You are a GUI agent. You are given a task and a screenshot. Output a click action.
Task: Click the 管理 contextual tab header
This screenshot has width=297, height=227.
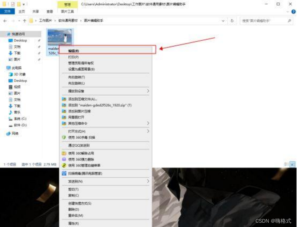click(x=68, y=5)
